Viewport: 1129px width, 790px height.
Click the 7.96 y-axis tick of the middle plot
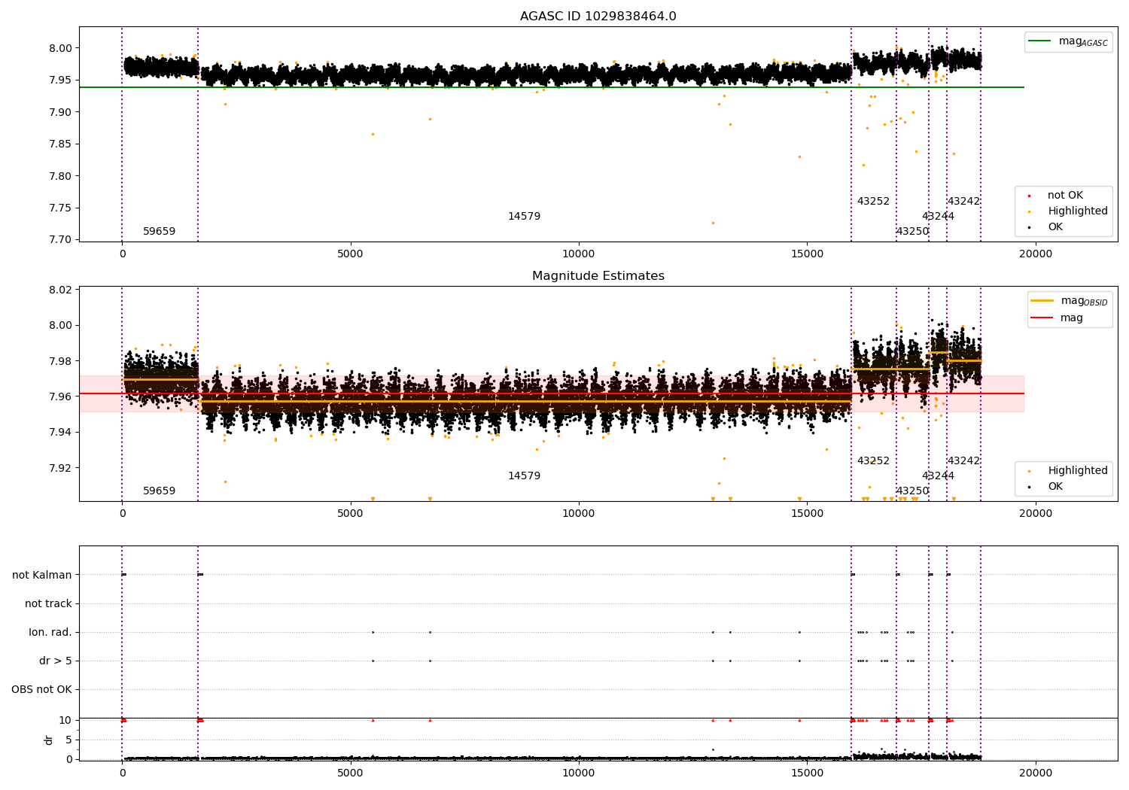coord(61,397)
